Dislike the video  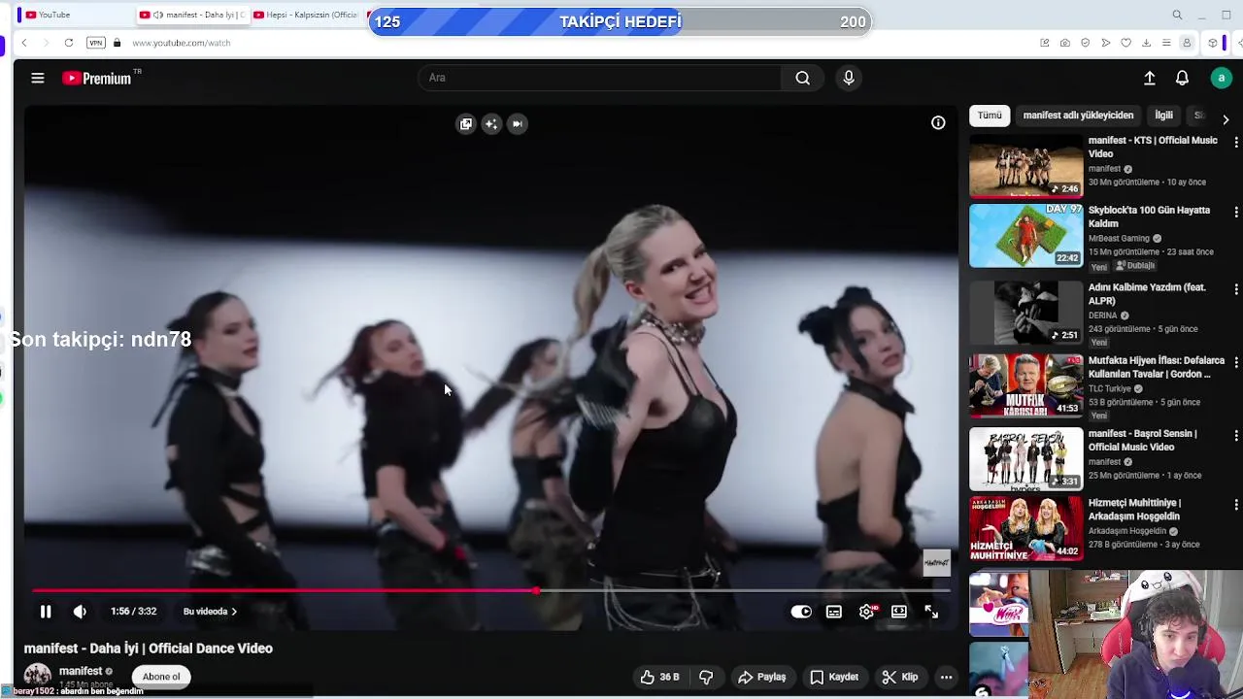click(706, 677)
